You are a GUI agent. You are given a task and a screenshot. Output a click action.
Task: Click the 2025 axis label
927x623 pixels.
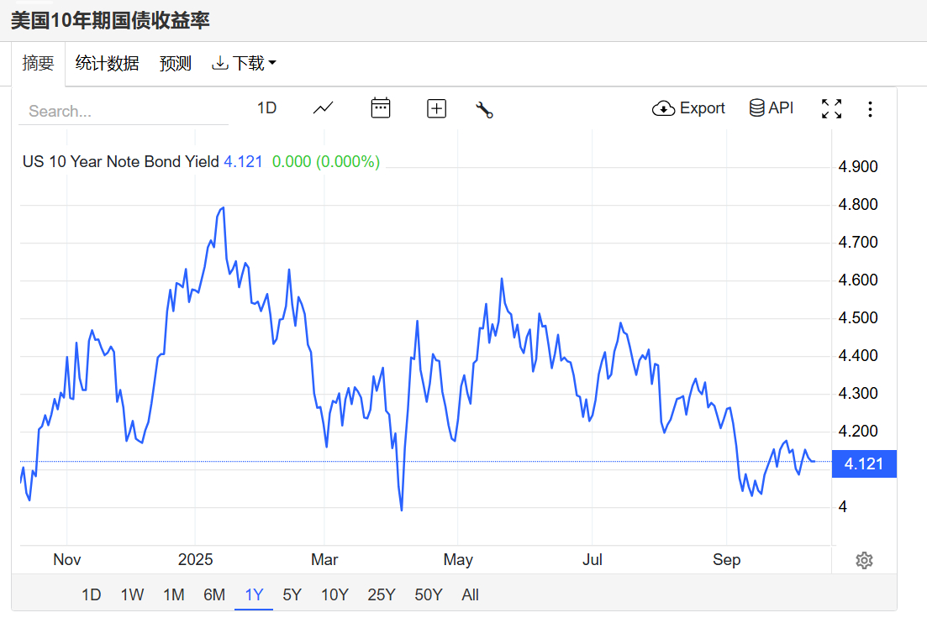point(195,559)
